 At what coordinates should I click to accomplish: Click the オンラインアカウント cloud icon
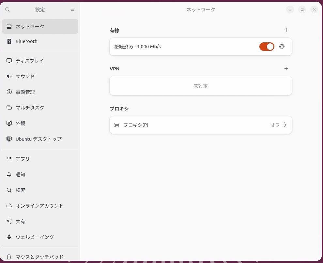9,206
